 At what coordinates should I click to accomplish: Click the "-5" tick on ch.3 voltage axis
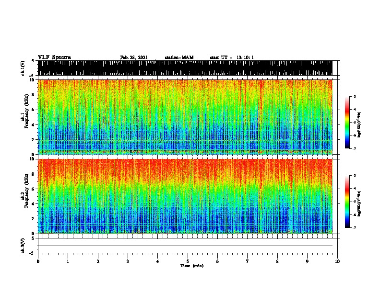[x=32, y=253]
